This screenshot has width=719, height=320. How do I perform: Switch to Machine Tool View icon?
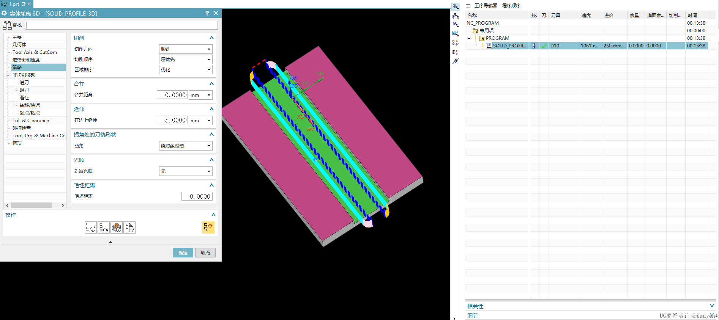(x=456, y=16)
